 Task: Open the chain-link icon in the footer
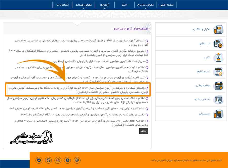48,160
